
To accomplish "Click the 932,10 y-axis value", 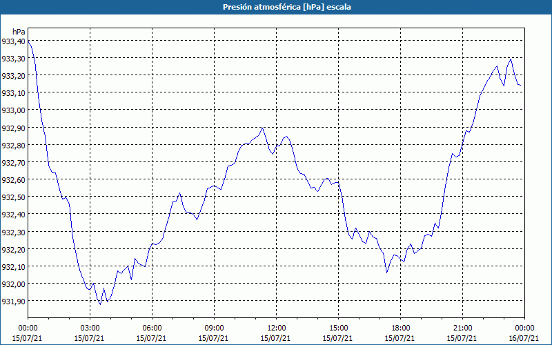I will tap(13, 266).
